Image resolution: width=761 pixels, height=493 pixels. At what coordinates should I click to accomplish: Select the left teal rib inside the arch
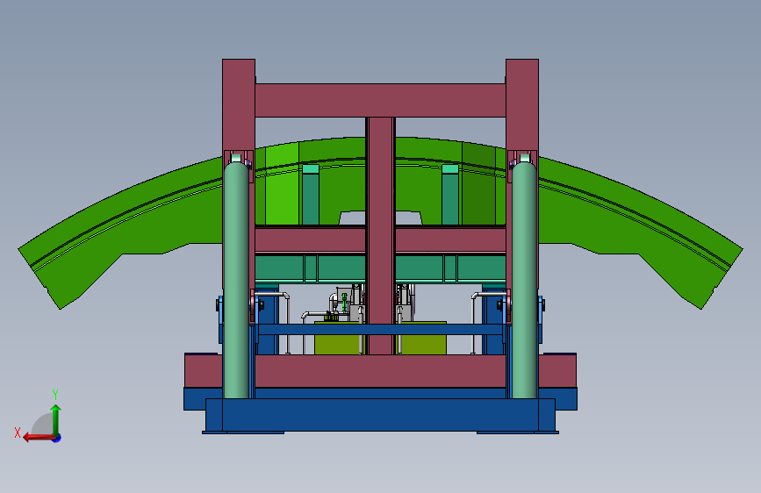(311, 195)
